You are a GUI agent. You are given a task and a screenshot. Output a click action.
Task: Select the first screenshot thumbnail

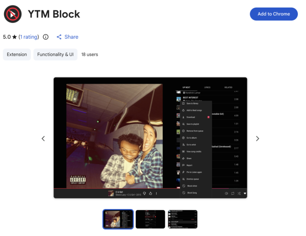118,219
